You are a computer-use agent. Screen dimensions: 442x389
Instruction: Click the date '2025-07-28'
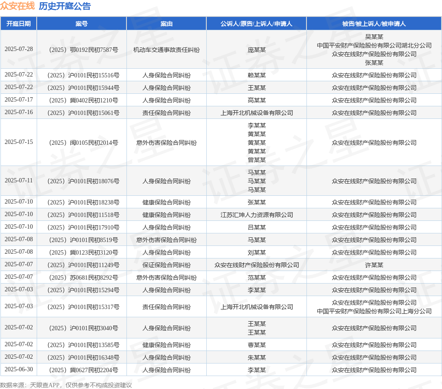click(x=19, y=49)
